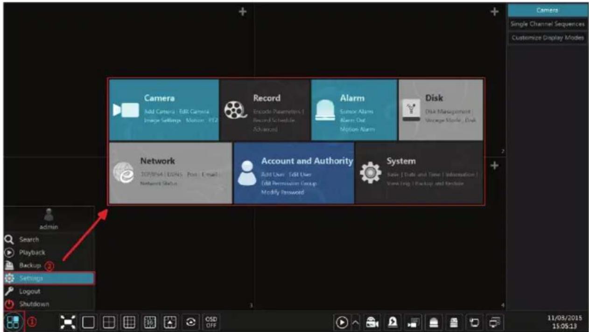Click Modify Password link
The width and height of the screenshot is (589, 332).
coord(282,192)
